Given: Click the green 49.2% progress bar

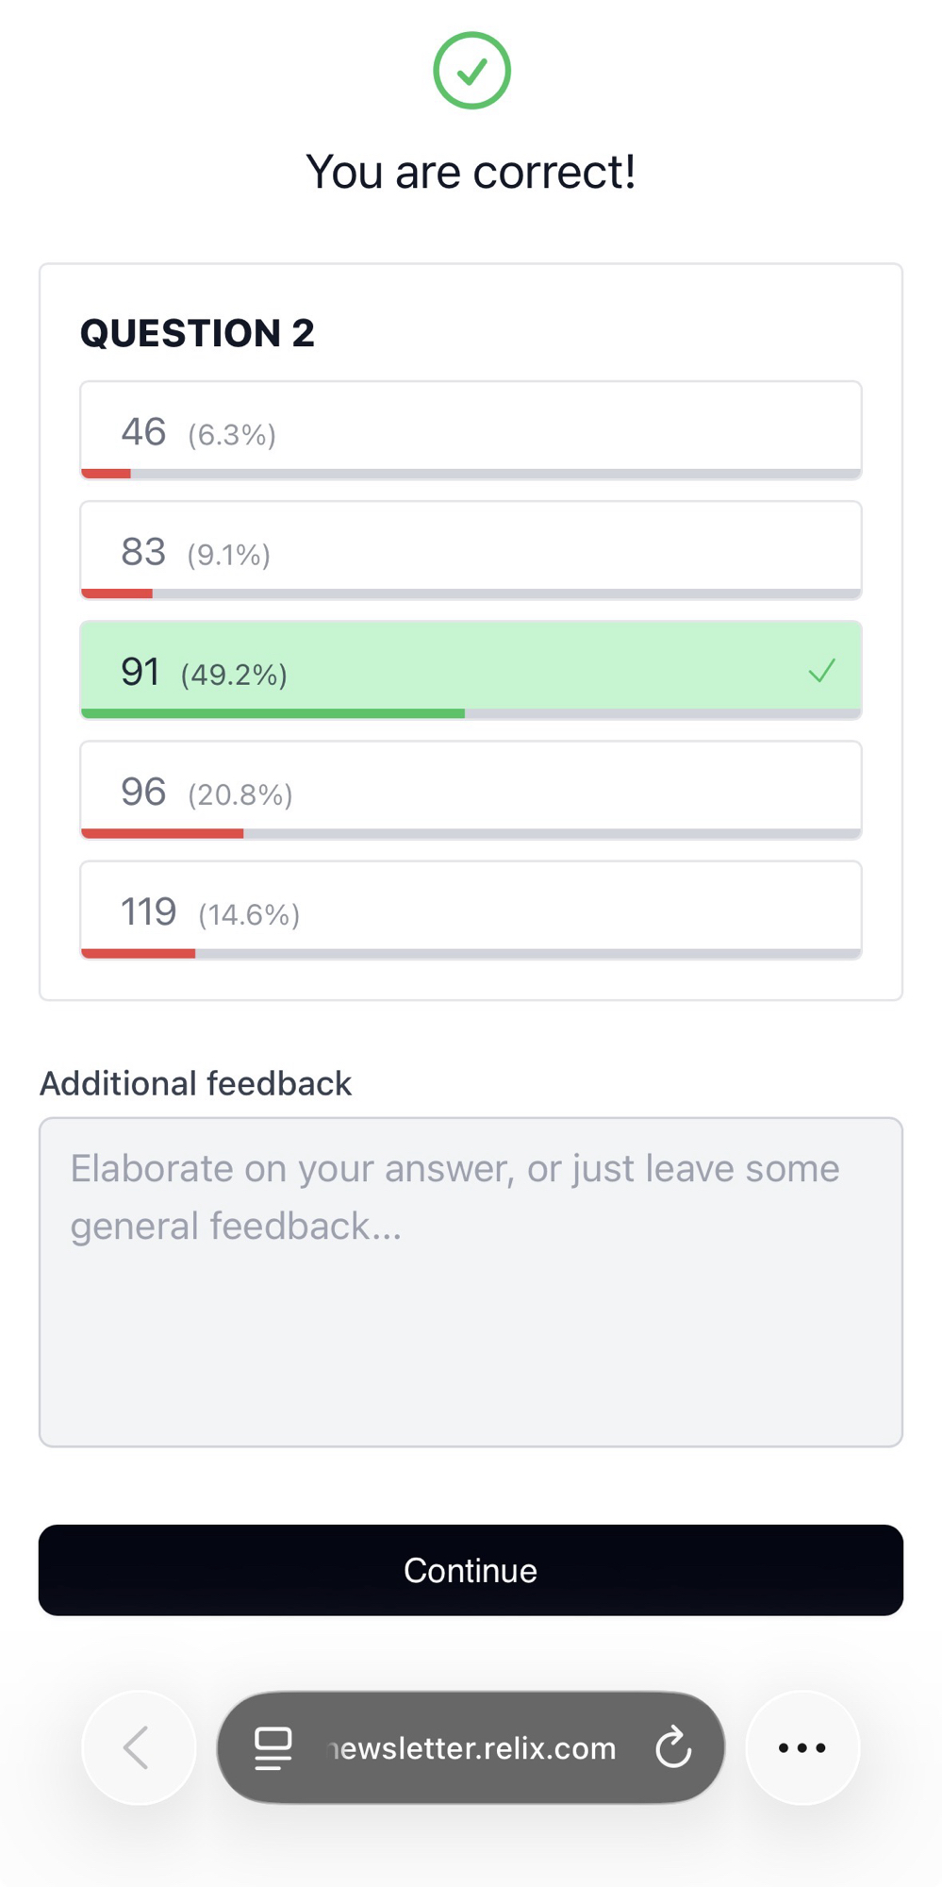Looking at the screenshot, I should click(x=273, y=714).
